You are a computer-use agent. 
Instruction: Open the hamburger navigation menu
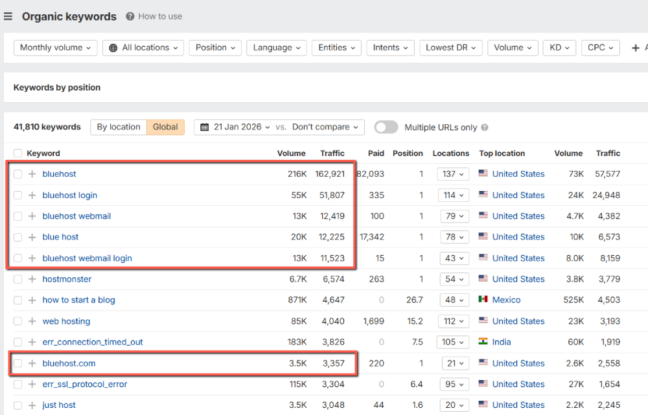coord(8,16)
